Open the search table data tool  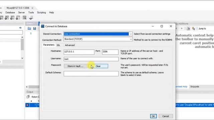[x=24, y=18]
